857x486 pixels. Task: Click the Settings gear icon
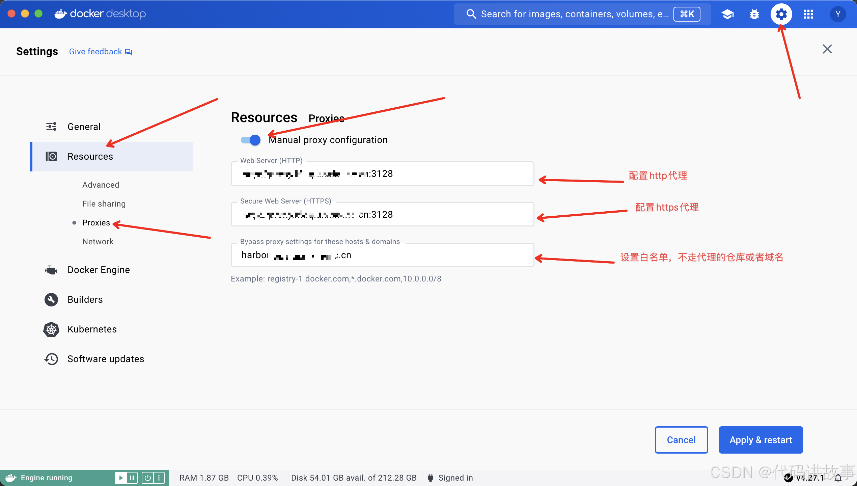[781, 14]
